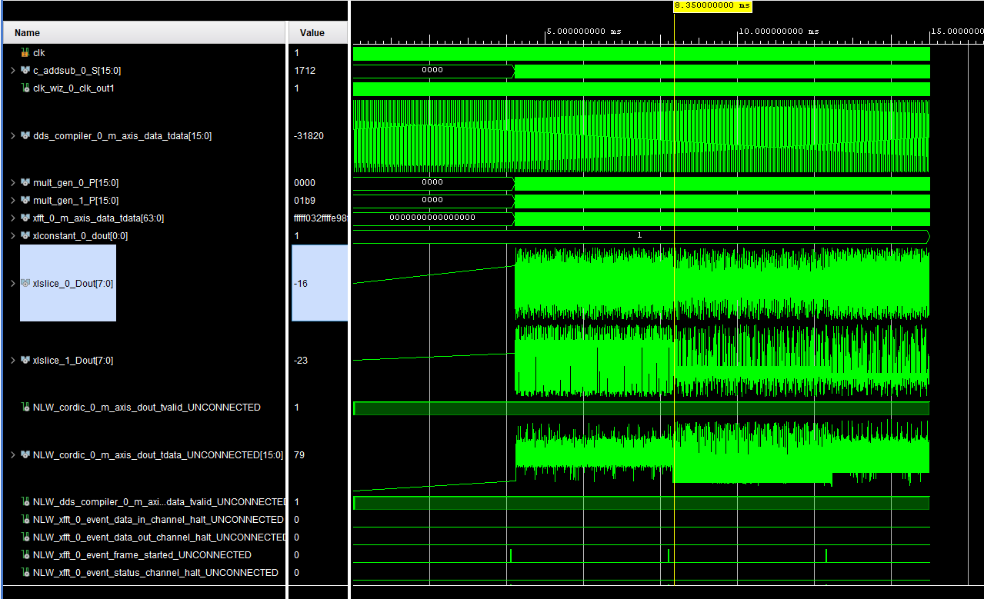Click the Value column header
984x599 pixels.
pos(312,33)
